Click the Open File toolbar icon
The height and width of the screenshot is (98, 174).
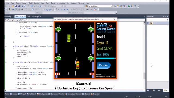click(13, 6)
